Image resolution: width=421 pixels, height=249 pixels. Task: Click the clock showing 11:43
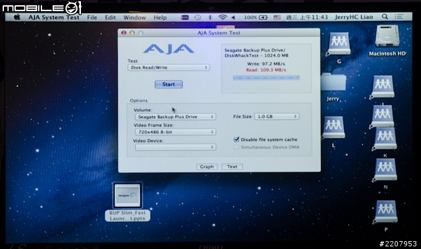pyautogui.click(x=307, y=18)
